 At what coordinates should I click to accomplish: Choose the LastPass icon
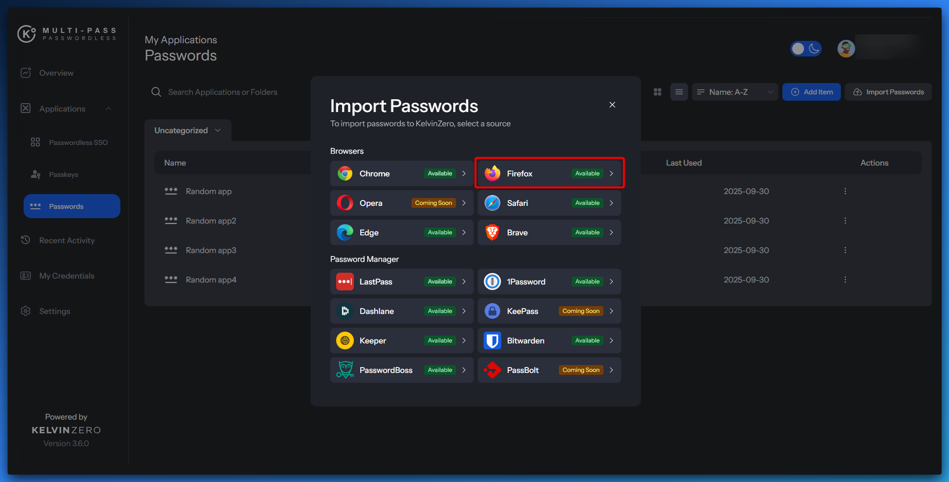coord(345,282)
